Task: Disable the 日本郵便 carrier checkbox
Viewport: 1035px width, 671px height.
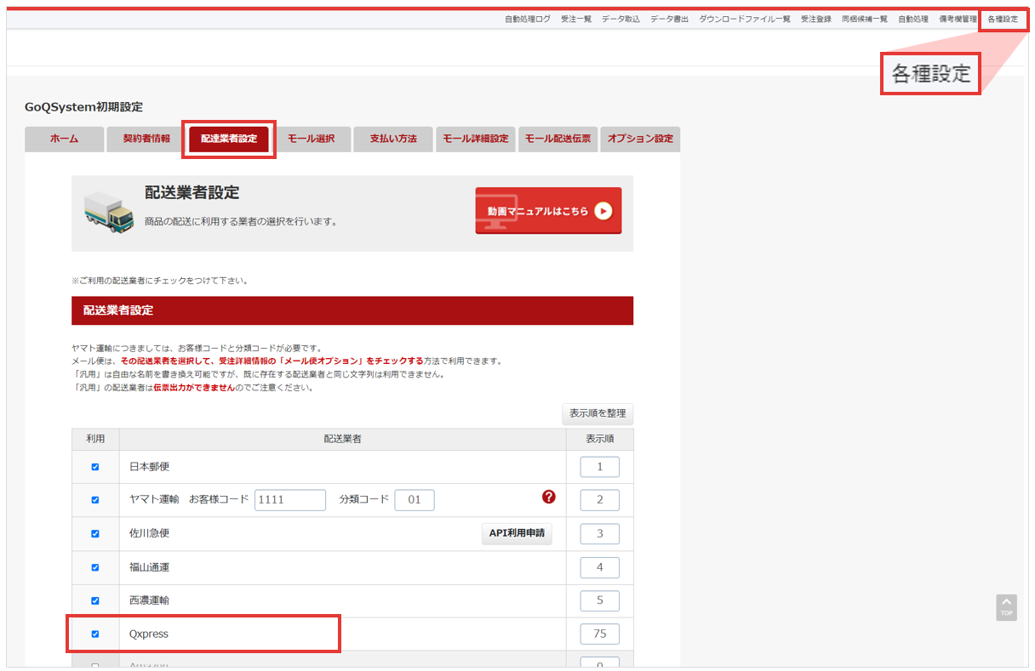Action: click(x=95, y=466)
